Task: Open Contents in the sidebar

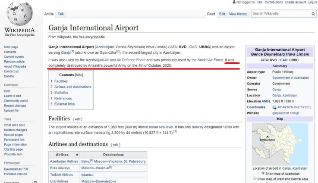Action: pyautogui.click(x=10, y=52)
